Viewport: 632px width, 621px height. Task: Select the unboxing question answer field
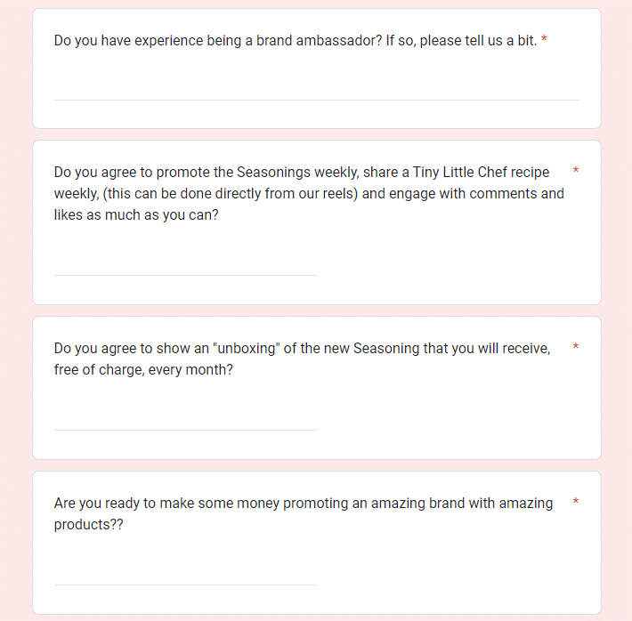(x=185, y=421)
